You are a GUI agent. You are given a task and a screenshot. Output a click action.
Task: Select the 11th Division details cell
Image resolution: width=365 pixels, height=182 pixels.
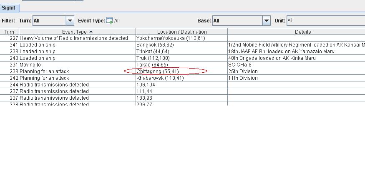click(296, 78)
